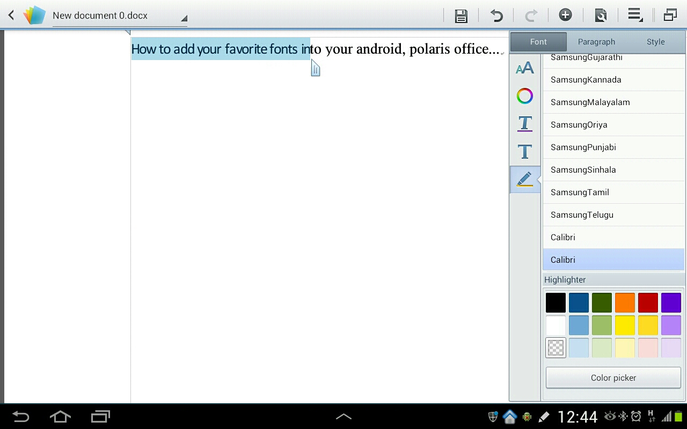Choose the SamsungOriya font
The image size is (687, 429).
tap(613, 124)
